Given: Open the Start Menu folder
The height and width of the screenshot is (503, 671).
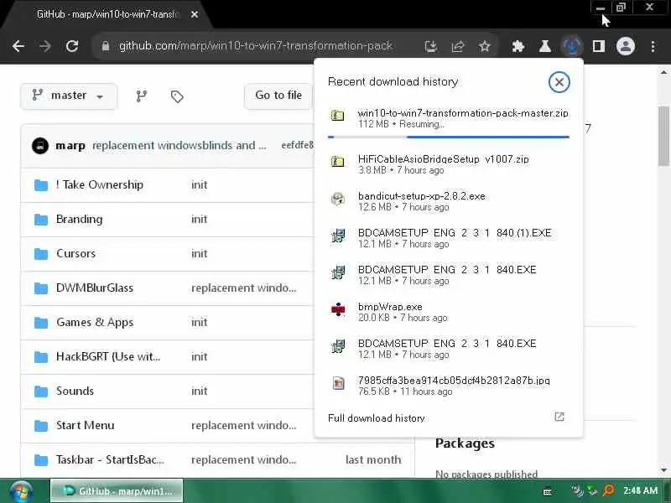Looking at the screenshot, I should coord(86,426).
